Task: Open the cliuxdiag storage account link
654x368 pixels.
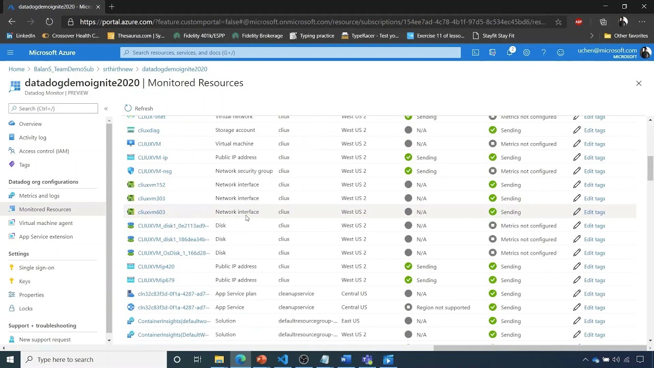Action: 149,130
